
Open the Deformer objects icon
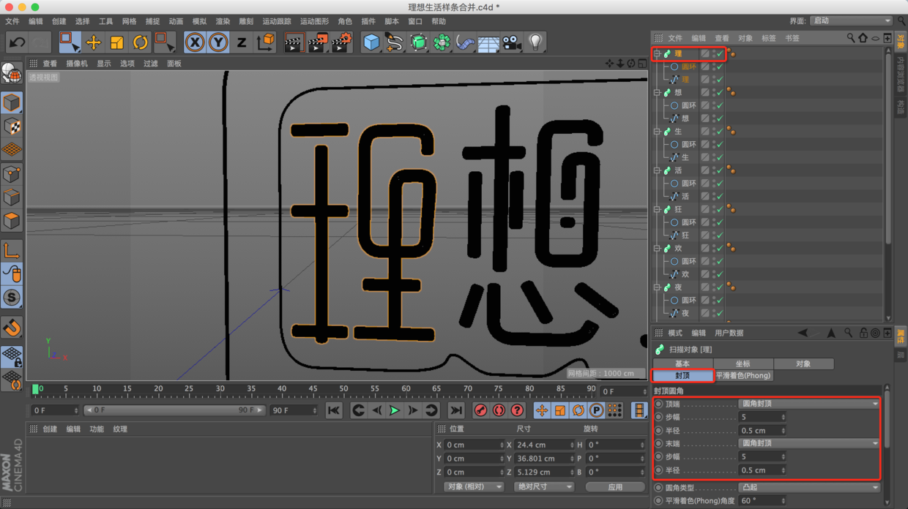(x=465, y=42)
